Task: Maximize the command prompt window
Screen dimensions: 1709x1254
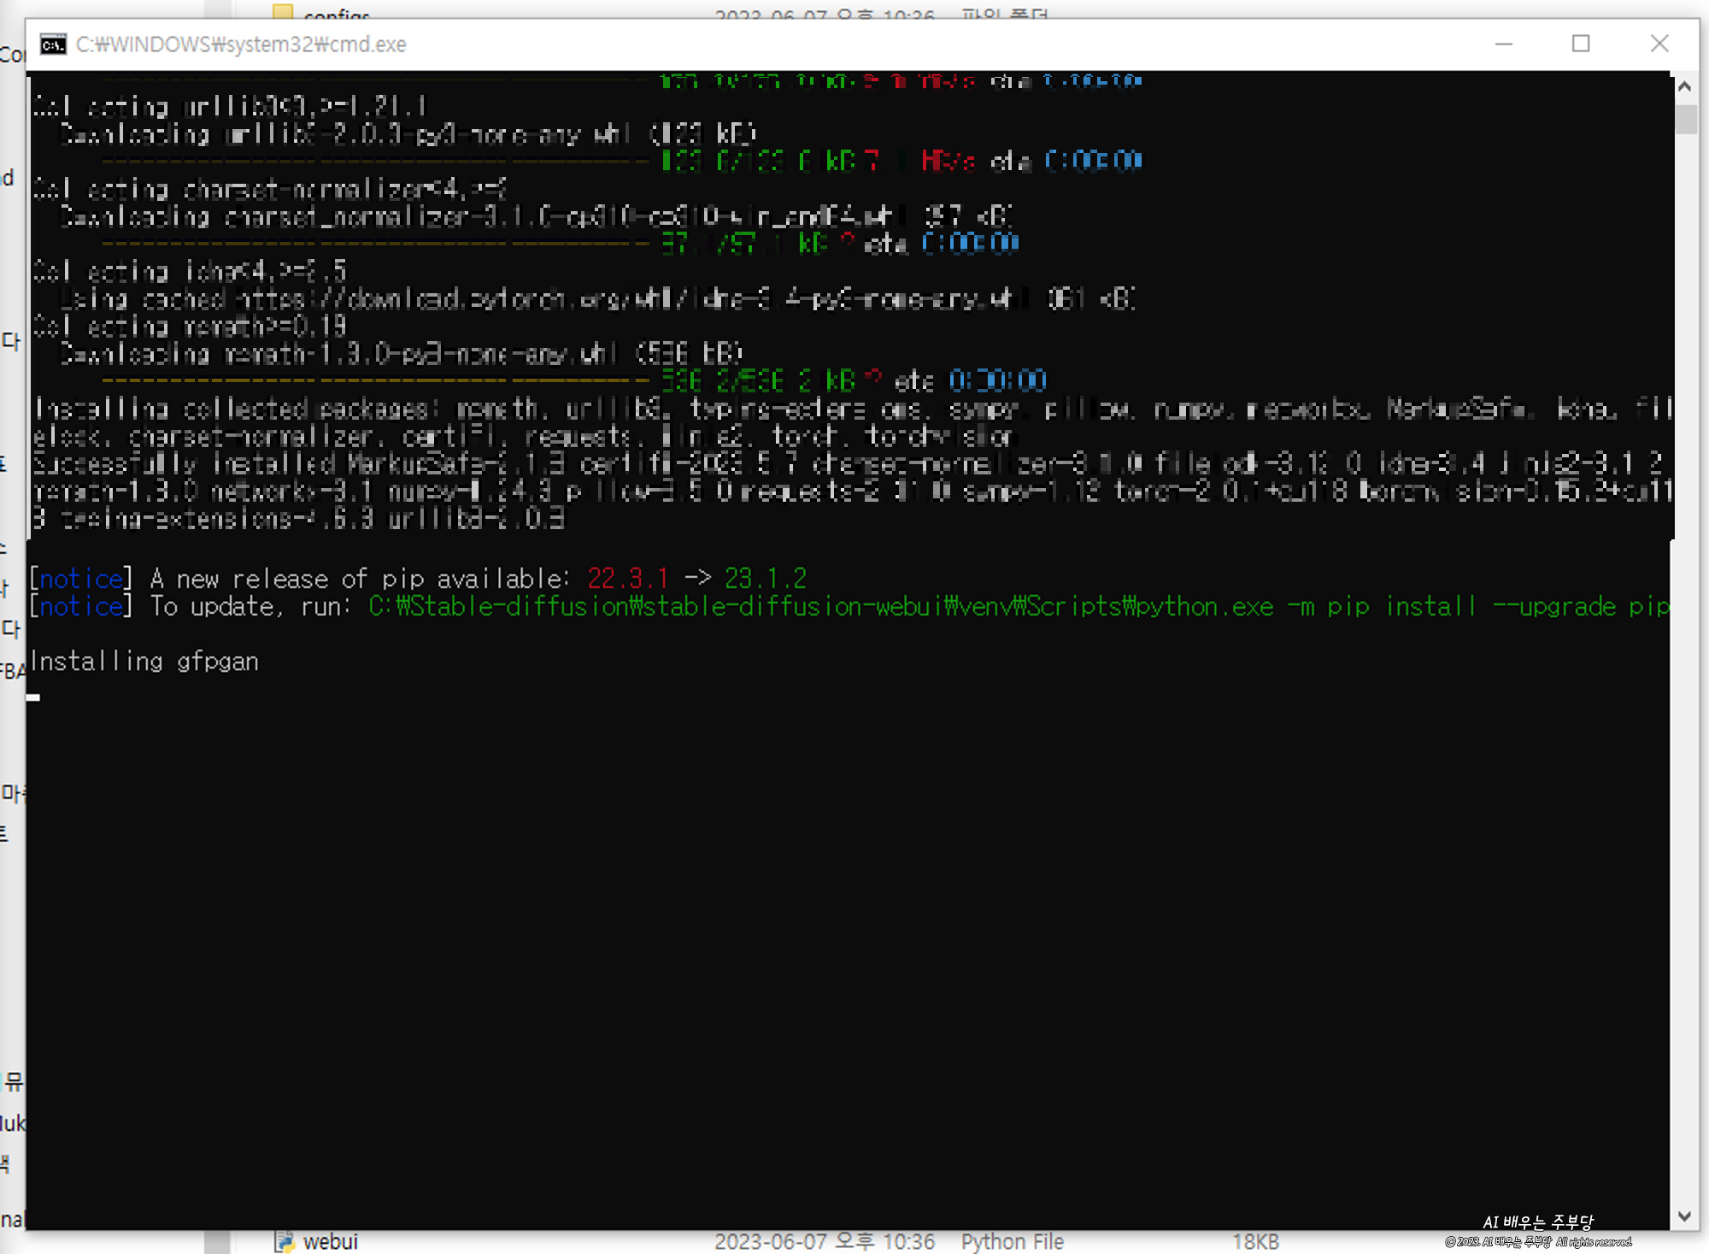Action: (1581, 44)
